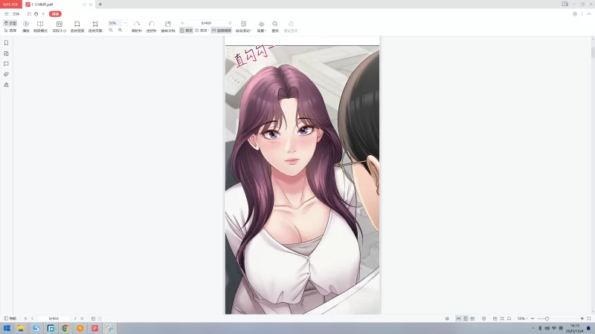595x334 pixels.
Task: Enter Reading Mode via book icon
Action: [x=40, y=27]
